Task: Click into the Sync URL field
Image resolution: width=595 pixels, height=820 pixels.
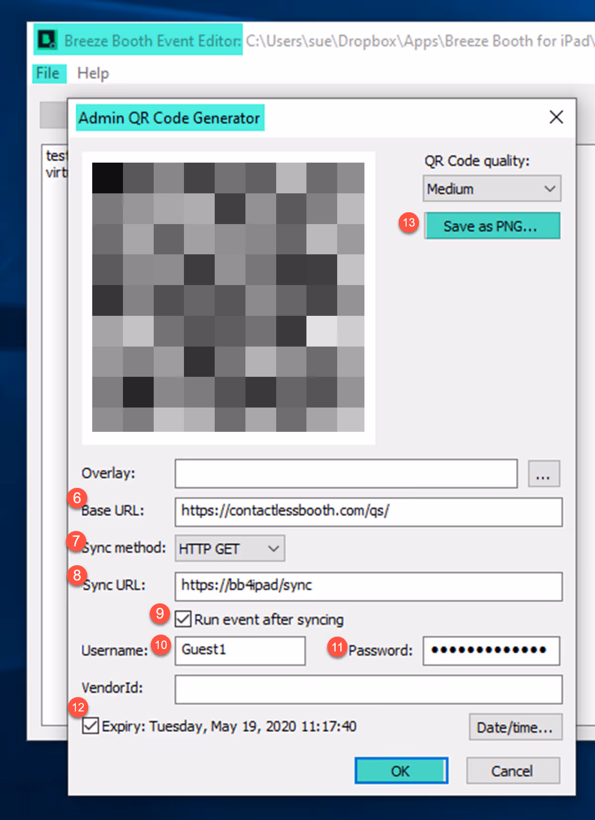Action: pos(368,586)
